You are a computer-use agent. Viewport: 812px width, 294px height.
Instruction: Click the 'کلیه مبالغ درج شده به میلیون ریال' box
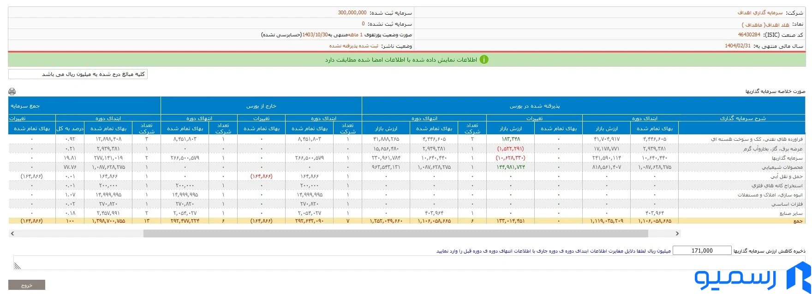tap(78, 74)
